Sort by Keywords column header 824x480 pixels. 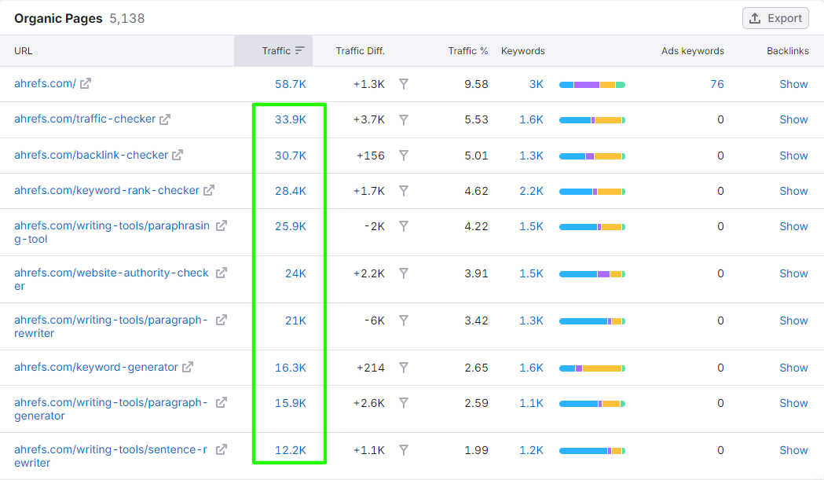(x=523, y=51)
